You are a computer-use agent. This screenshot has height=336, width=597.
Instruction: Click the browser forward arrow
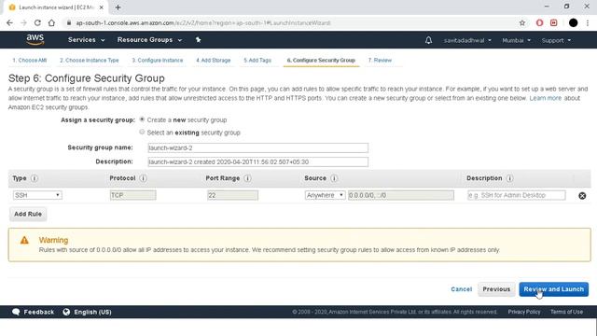[23, 22]
